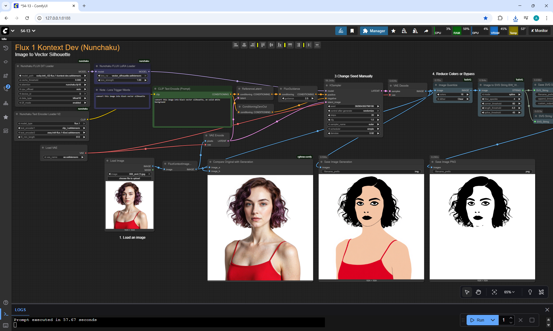
Task: Select the hand pan tool
Action: (x=478, y=292)
